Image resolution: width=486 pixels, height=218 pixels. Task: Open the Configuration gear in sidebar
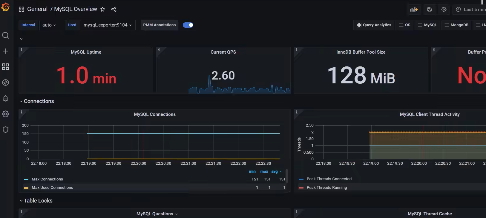coord(5,114)
